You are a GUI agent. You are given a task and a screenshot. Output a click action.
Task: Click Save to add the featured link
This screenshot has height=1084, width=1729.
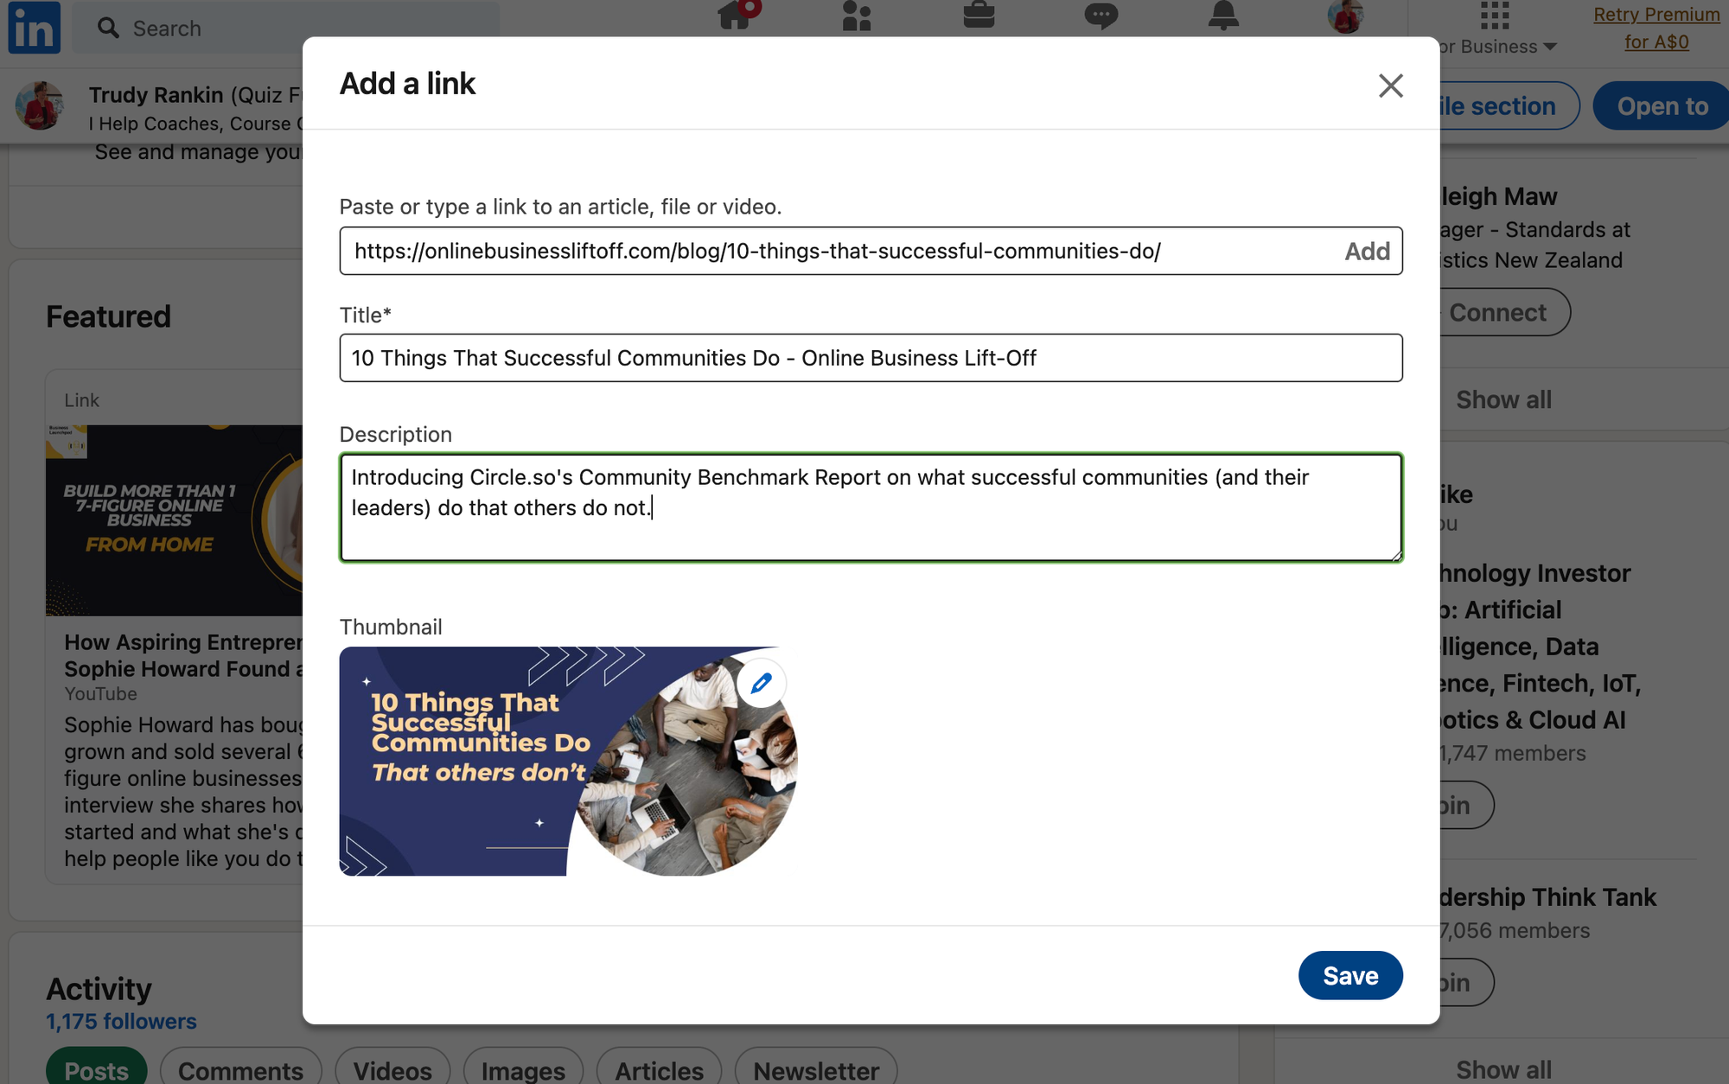click(x=1349, y=974)
